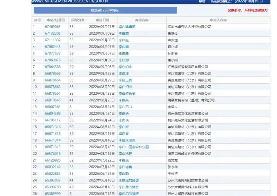This screenshot has width=277, height=196.
Task: Select applicant 江苏李氏智能家居有限公司
Action: point(188,67)
